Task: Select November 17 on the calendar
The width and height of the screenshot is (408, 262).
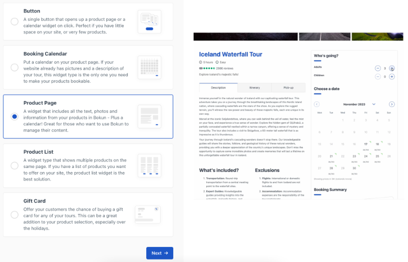Action: pos(366,144)
